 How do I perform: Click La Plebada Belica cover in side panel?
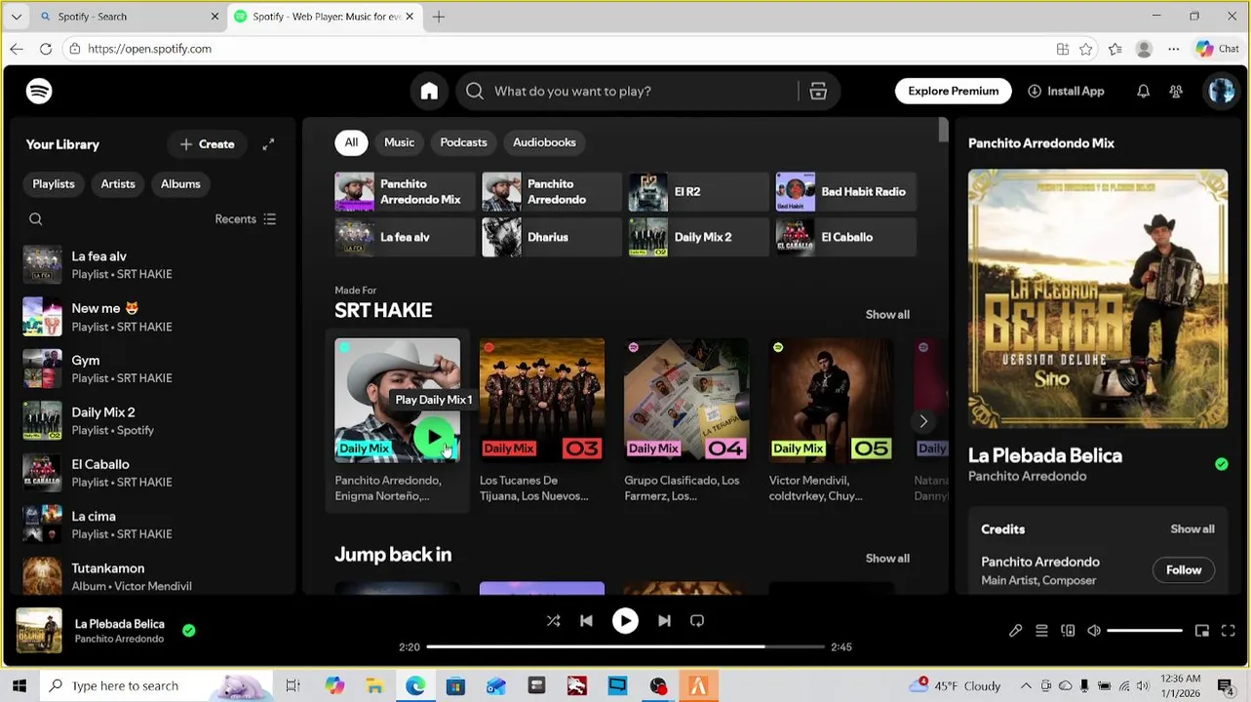tap(1098, 299)
